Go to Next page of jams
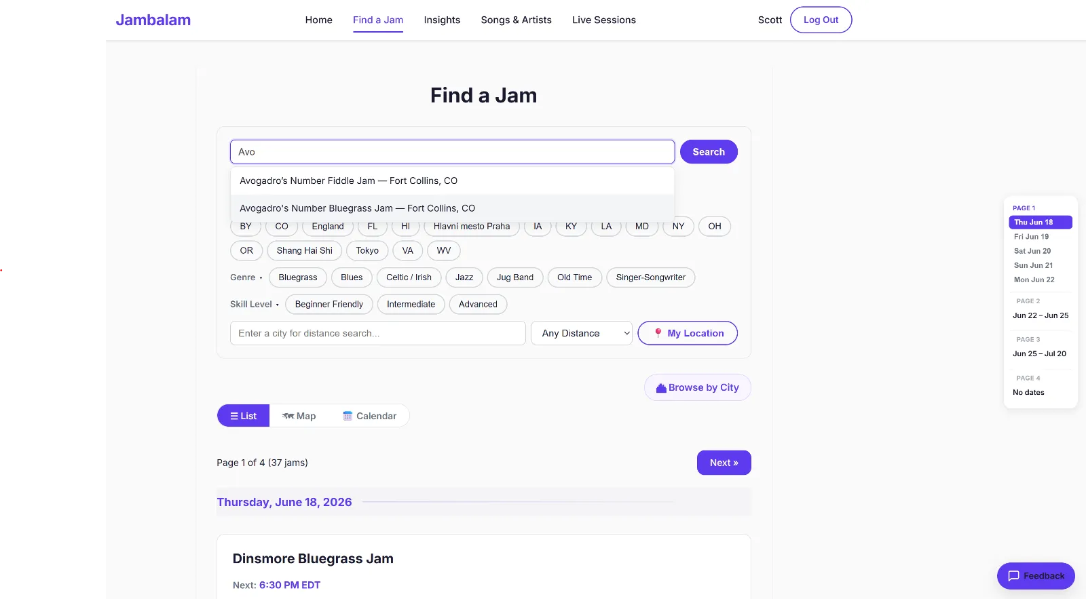The image size is (1086, 599). pos(724,463)
